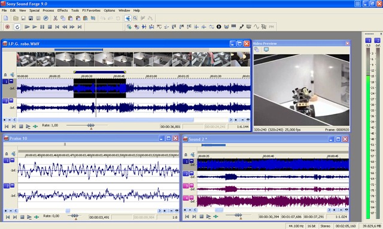Image resolution: width=383 pixels, height=229 pixels.
Task: Open the FX Favorites menu
Action: (x=91, y=11)
